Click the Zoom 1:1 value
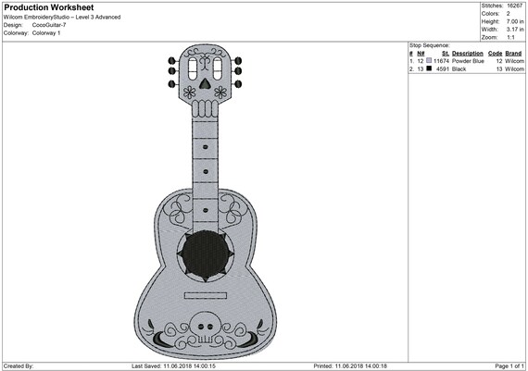The width and height of the screenshot is (528, 371). point(510,37)
